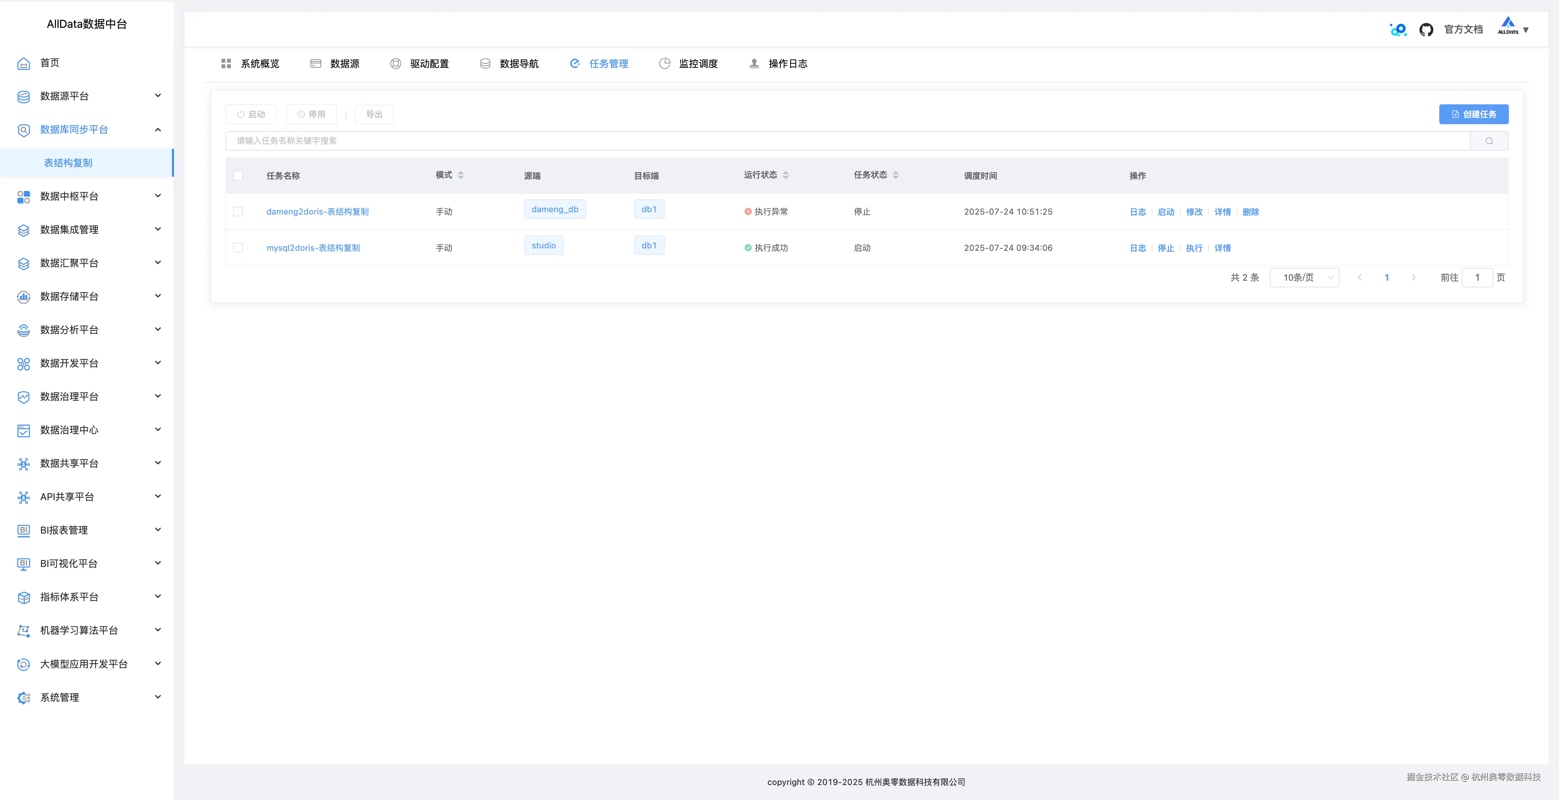
Task: Open the 数据源 tab
Action: click(335, 64)
